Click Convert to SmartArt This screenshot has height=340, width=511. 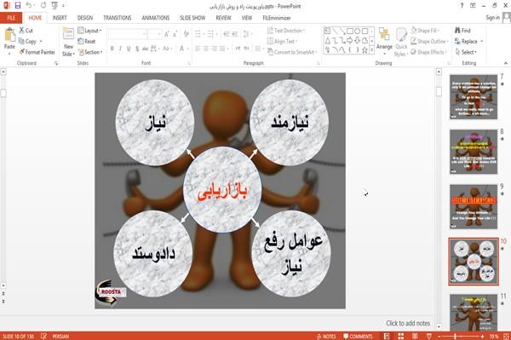tap(291, 52)
